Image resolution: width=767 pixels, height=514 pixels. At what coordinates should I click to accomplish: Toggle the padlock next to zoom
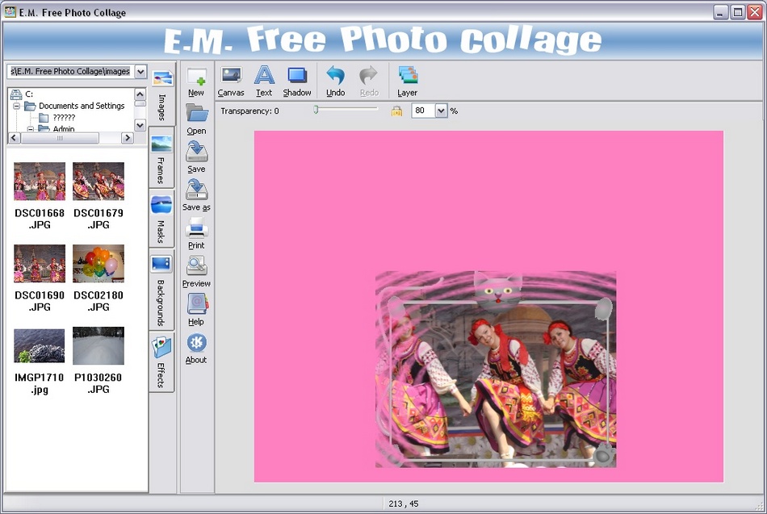click(x=396, y=111)
